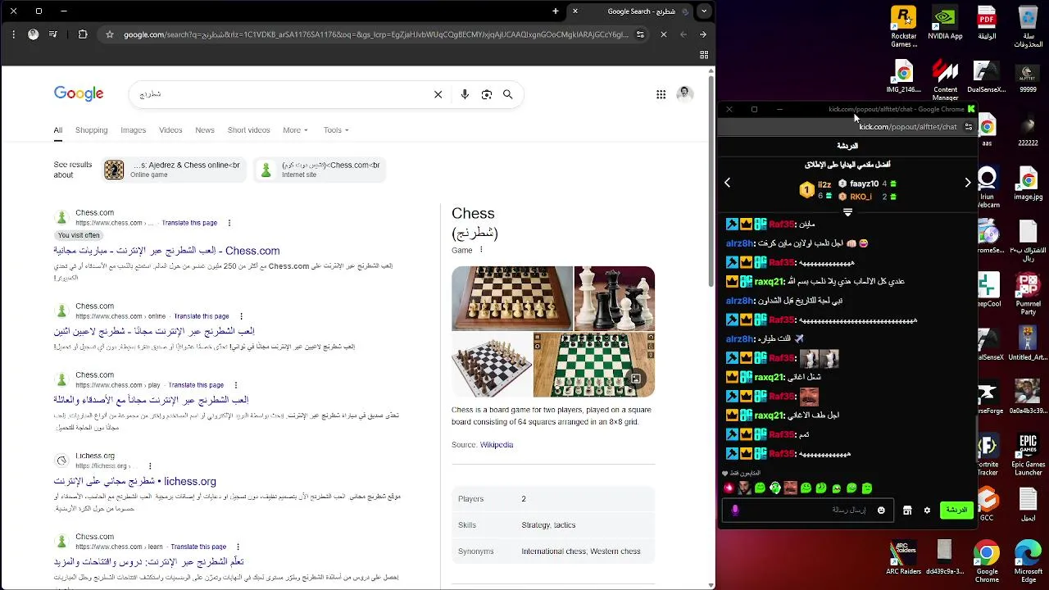The image size is (1049, 590).
Task: Start Google voice search with microphone
Action: point(465,94)
